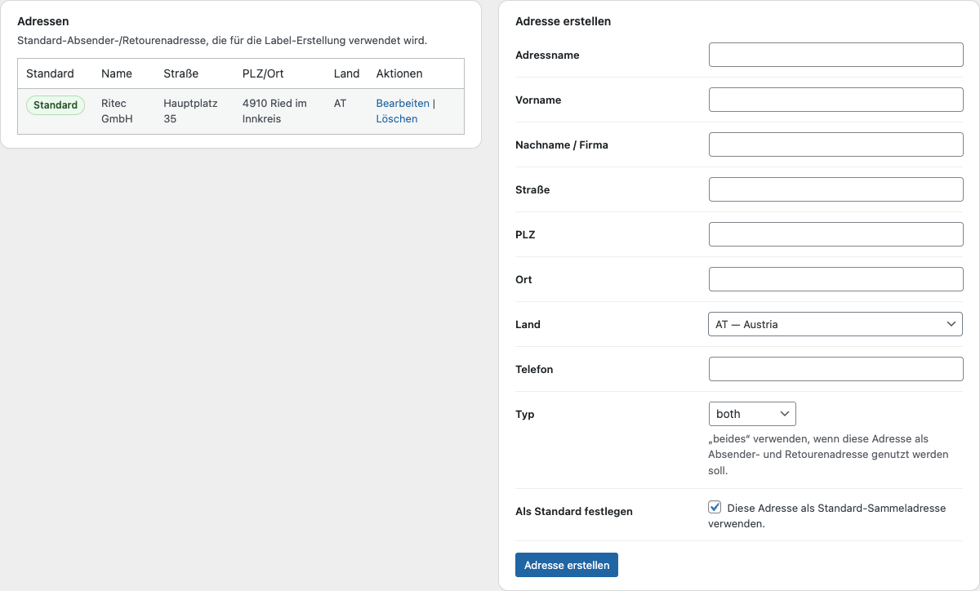
Task: Select AT — Austria in the country selector
Action: (x=835, y=323)
